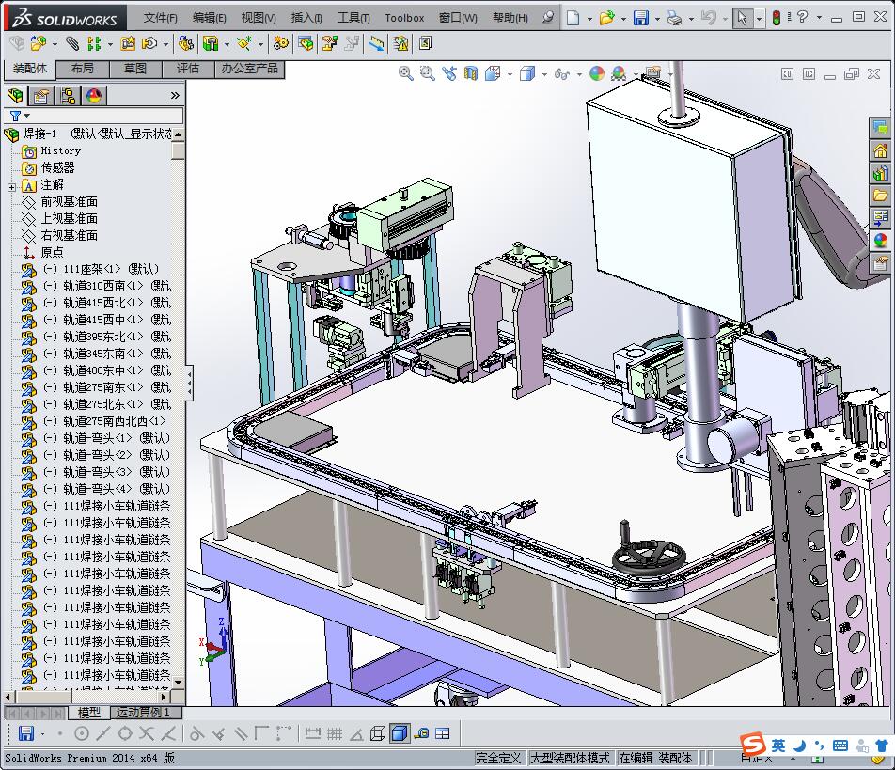
Task: Open the Design Library task pane icon
Action: pos(880,173)
